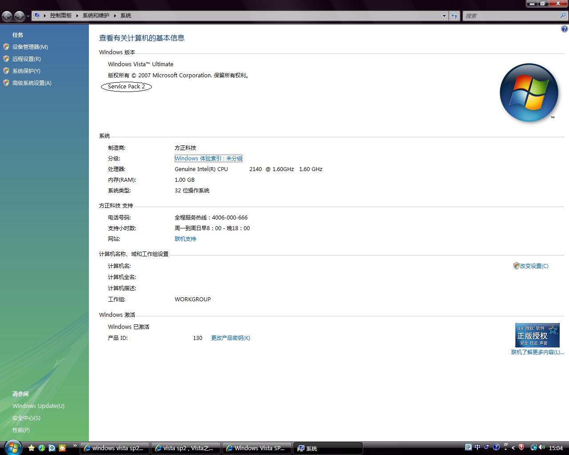Select the 系统 breadcrumb

(126, 16)
